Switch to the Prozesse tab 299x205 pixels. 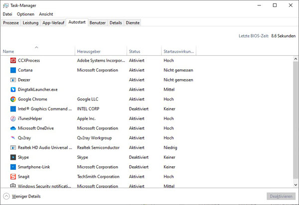(x=11, y=23)
